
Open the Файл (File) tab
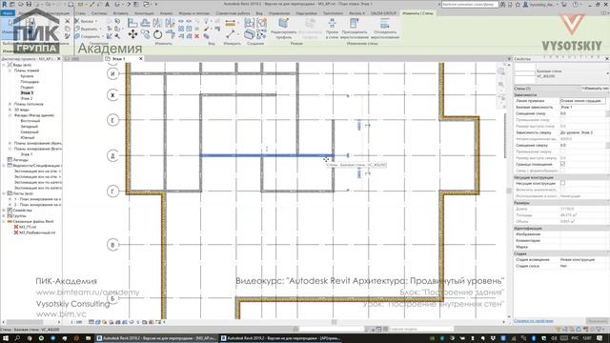tap(8, 12)
